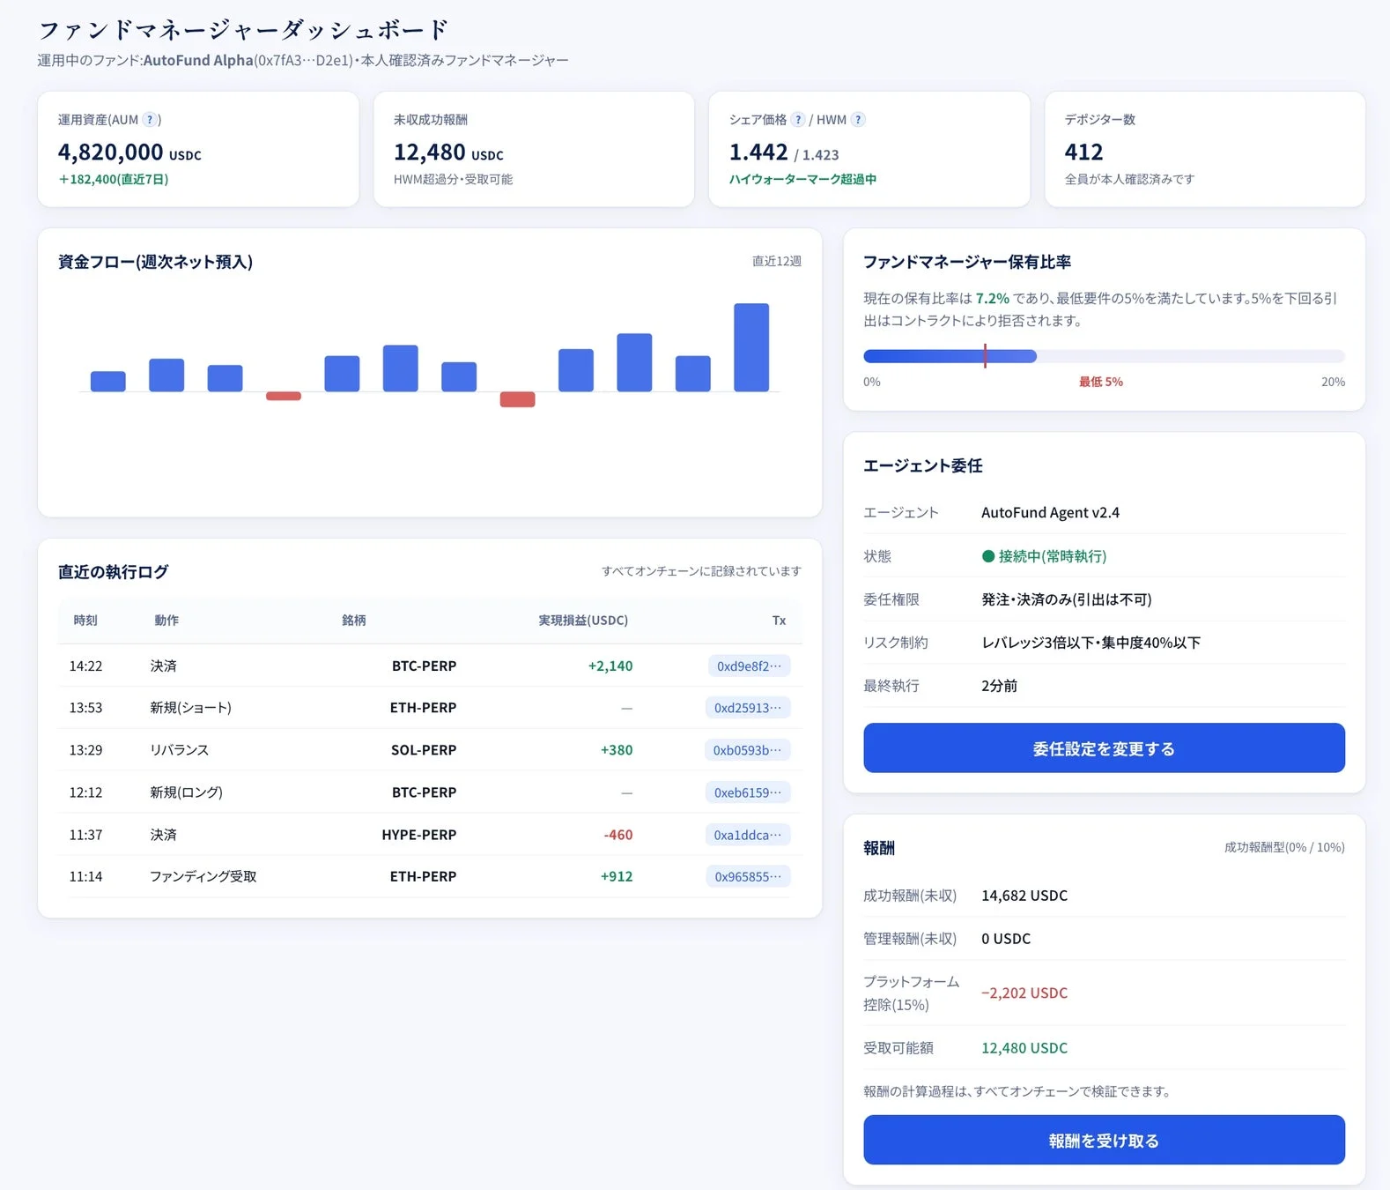The width and height of the screenshot is (1390, 1190).
Task: Open the HWM help question-mark icon
Action: [858, 120]
